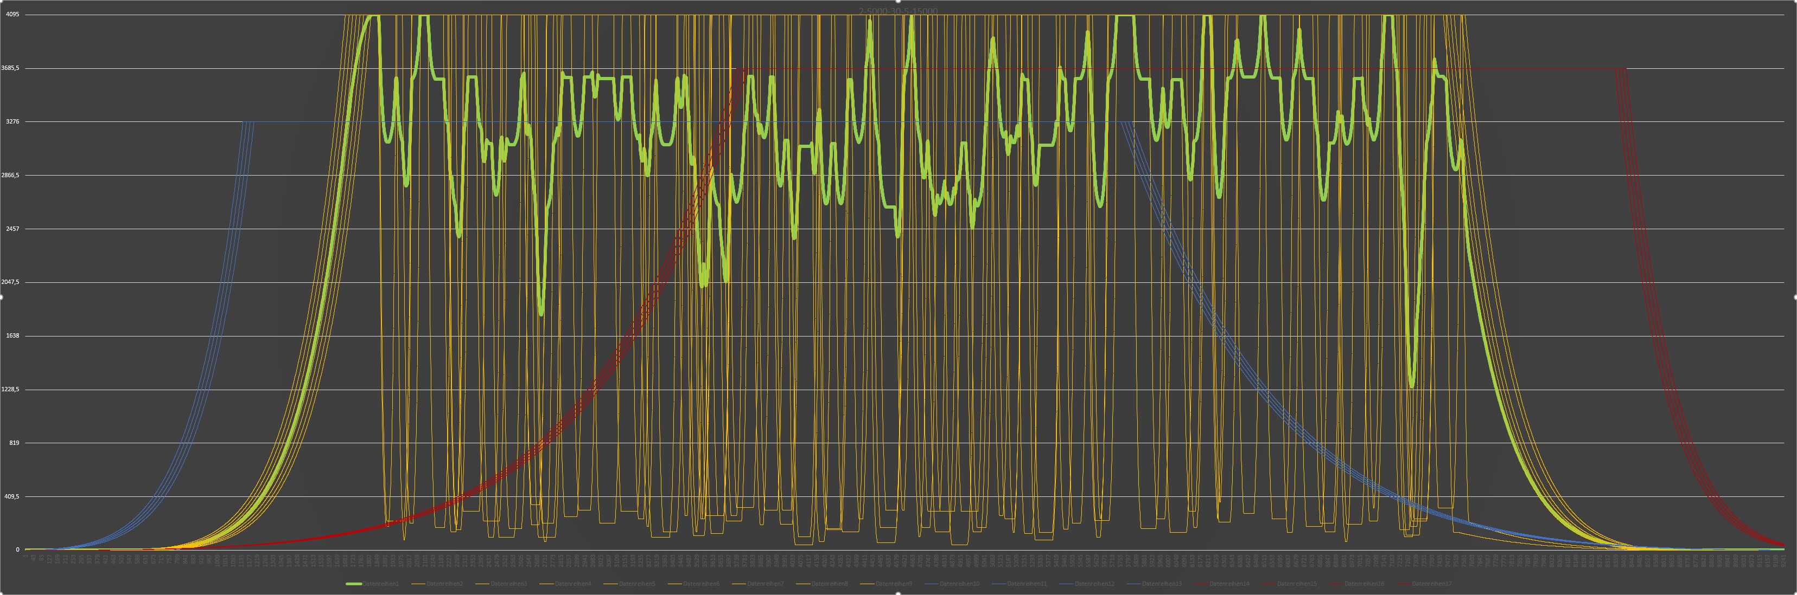Click the 4095 vertical axis label
This screenshot has width=1797, height=595.
(x=12, y=15)
